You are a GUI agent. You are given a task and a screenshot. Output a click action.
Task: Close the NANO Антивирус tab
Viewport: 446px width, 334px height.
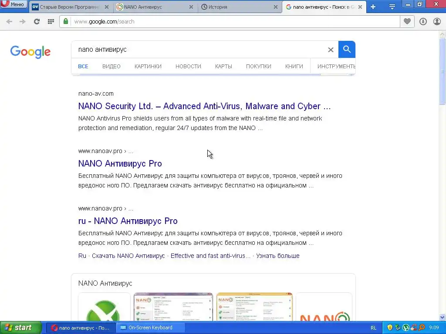(x=191, y=7)
